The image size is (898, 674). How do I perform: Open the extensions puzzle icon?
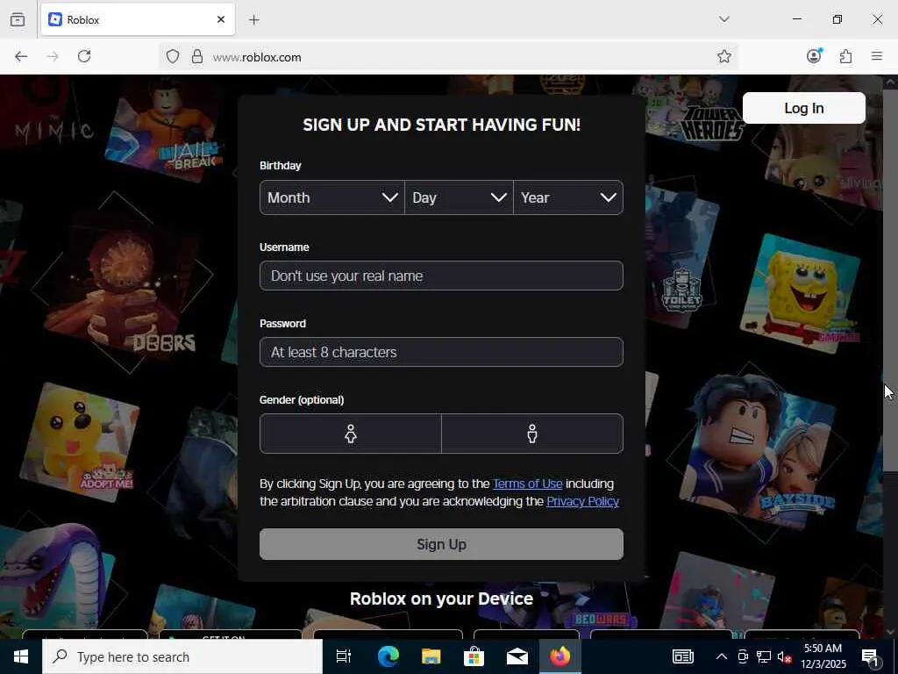point(846,56)
